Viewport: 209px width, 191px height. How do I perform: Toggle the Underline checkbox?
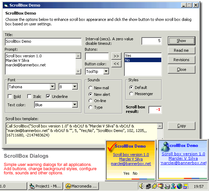click(x=48, y=97)
